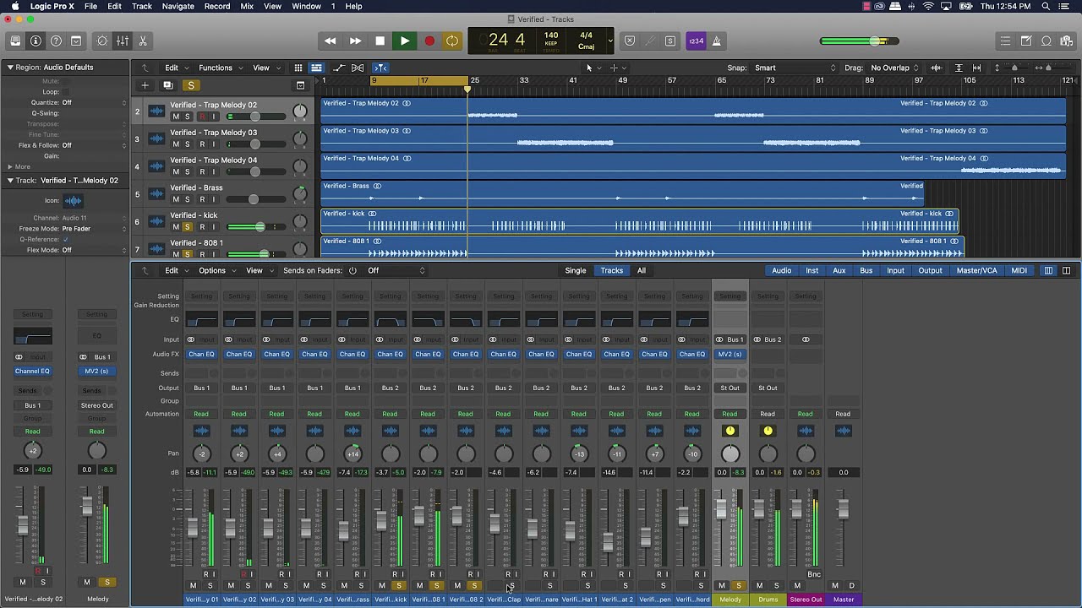Enable the Count-in 1234 button
This screenshot has height=608, width=1082.
click(696, 41)
